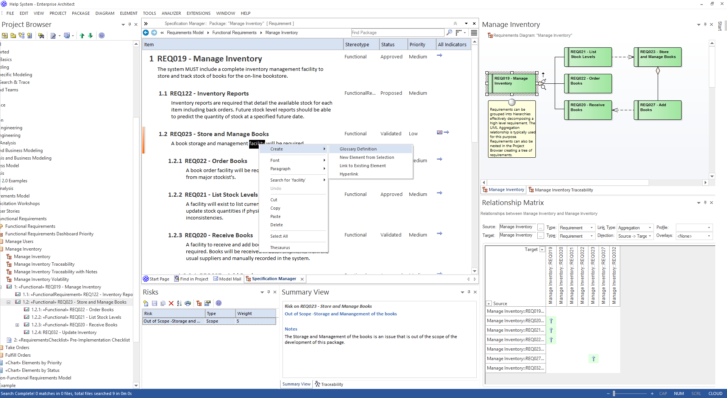Click the Out of Scope risk link

[x=340, y=314]
